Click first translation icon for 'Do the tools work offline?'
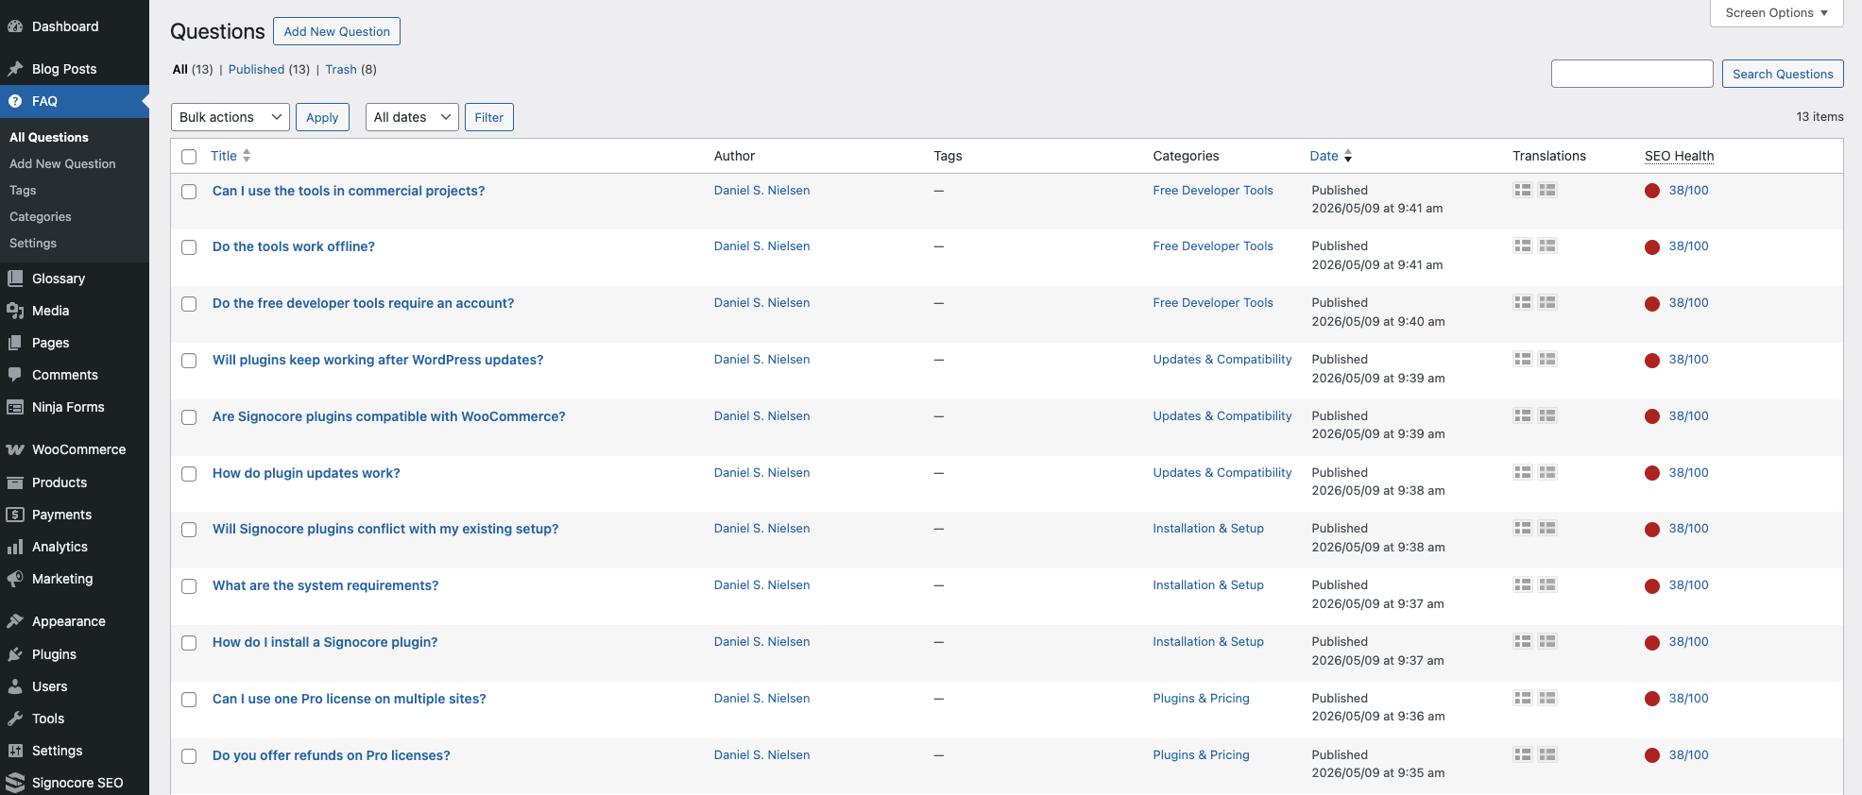Image resolution: width=1862 pixels, height=795 pixels. [x=1522, y=245]
